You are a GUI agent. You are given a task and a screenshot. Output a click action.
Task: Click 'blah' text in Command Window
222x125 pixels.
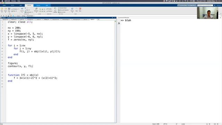pyautogui.click(x=128, y=20)
